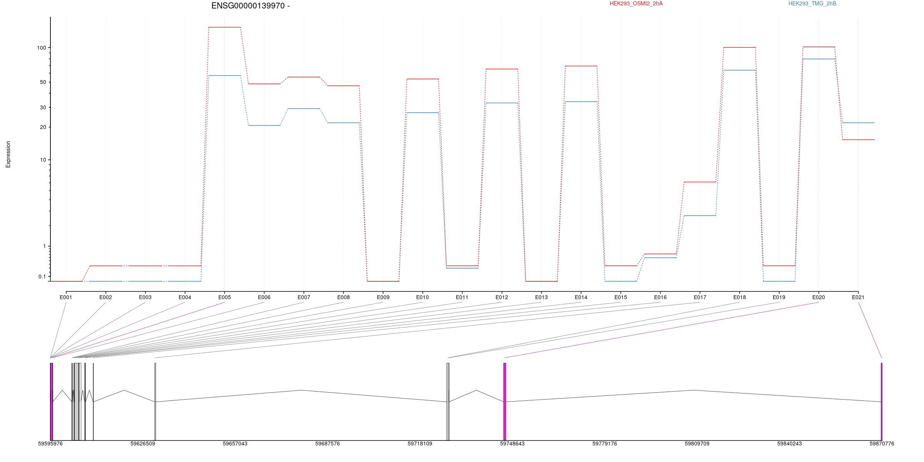The height and width of the screenshot is (462, 924).
Task: Click genomic coordinate 59718109
Action: click(x=420, y=444)
